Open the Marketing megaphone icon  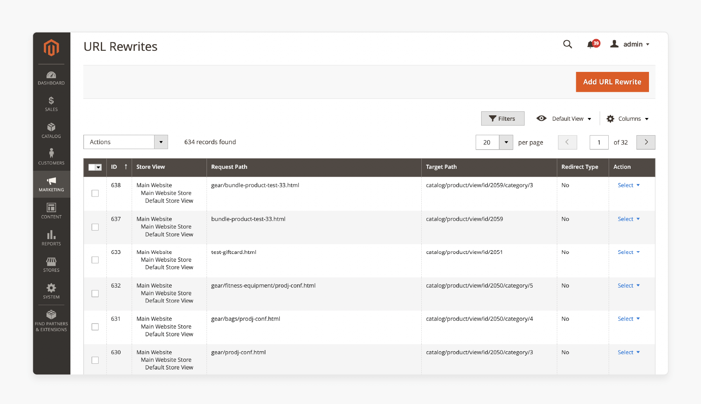[x=51, y=181]
